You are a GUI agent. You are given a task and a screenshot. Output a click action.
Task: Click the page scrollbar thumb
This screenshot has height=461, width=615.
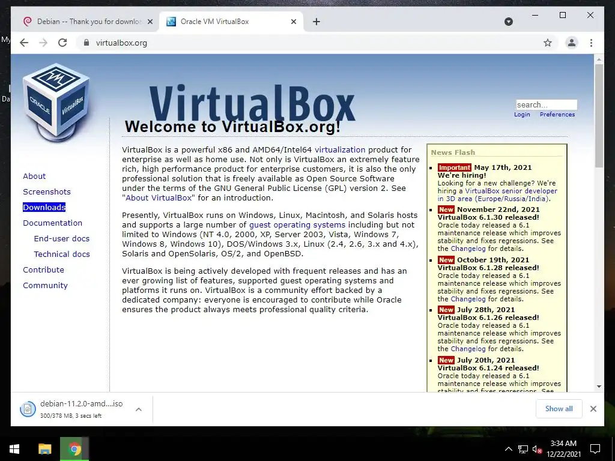(x=599, y=116)
